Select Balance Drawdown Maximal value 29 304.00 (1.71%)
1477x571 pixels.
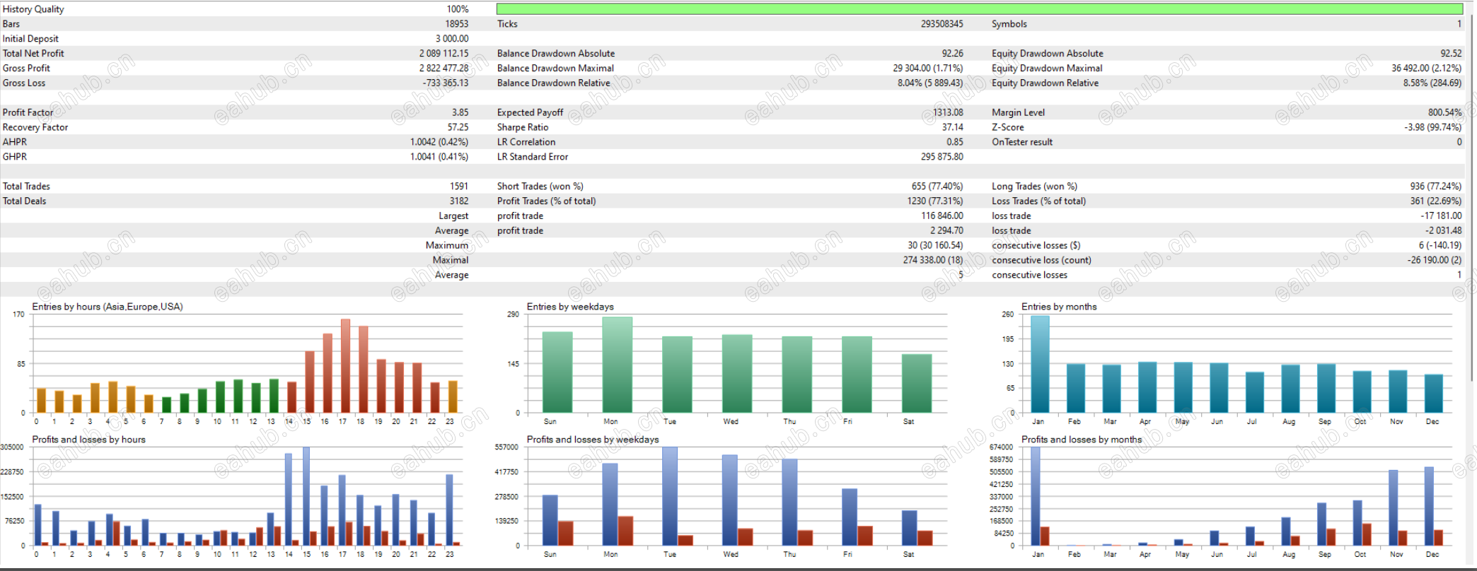click(x=928, y=69)
